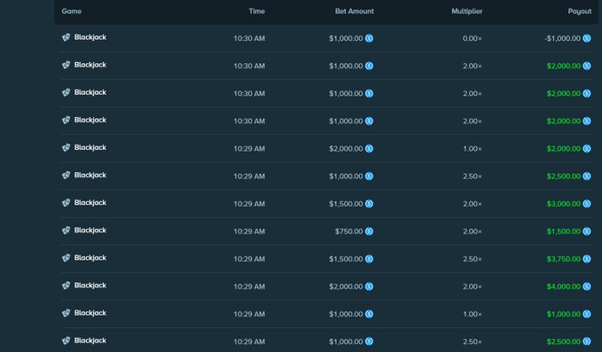Click the Blackjack cards icon in the $750.00 bet row
The height and width of the screenshot is (352, 602).
(66, 231)
